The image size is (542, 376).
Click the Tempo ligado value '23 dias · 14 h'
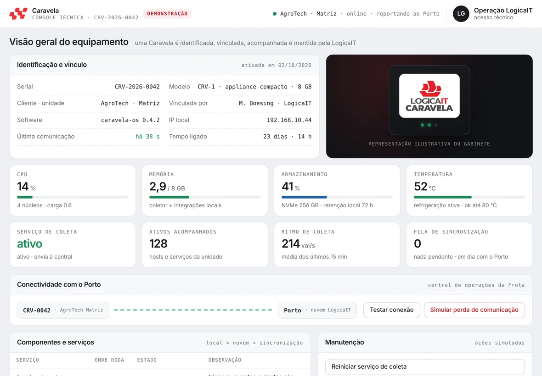click(x=287, y=137)
